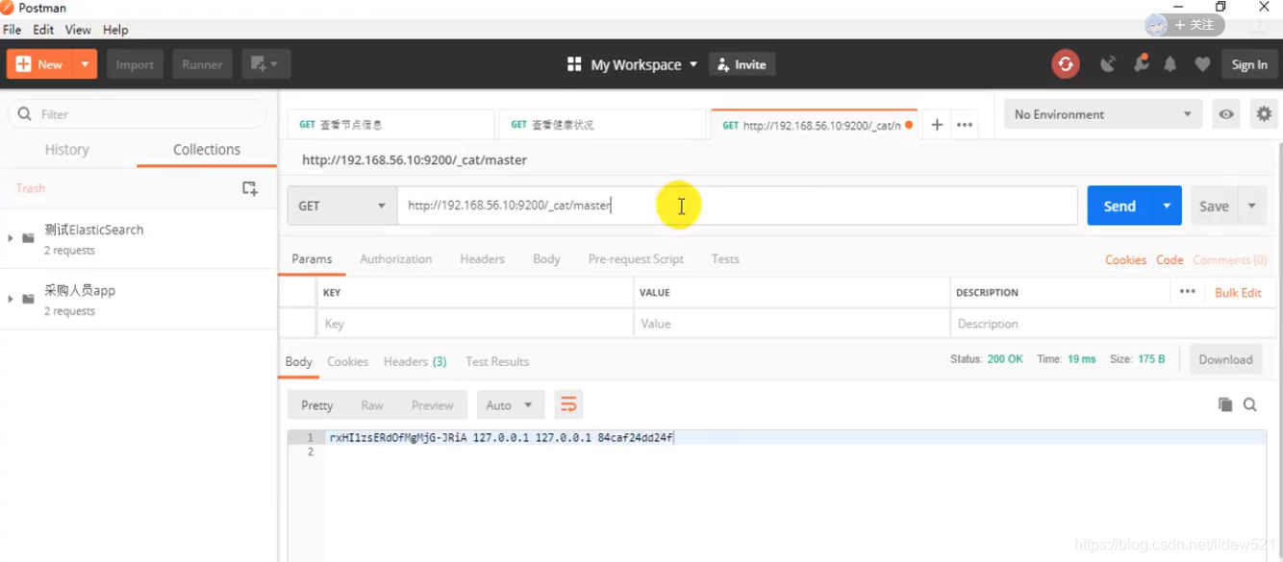Copy response body to clipboard icon
The height and width of the screenshot is (562, 1283).
tap(1225, 404)
